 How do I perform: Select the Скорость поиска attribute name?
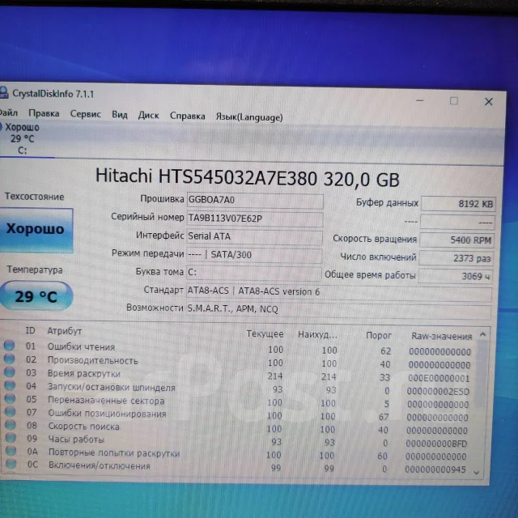(x=84, y=427)
